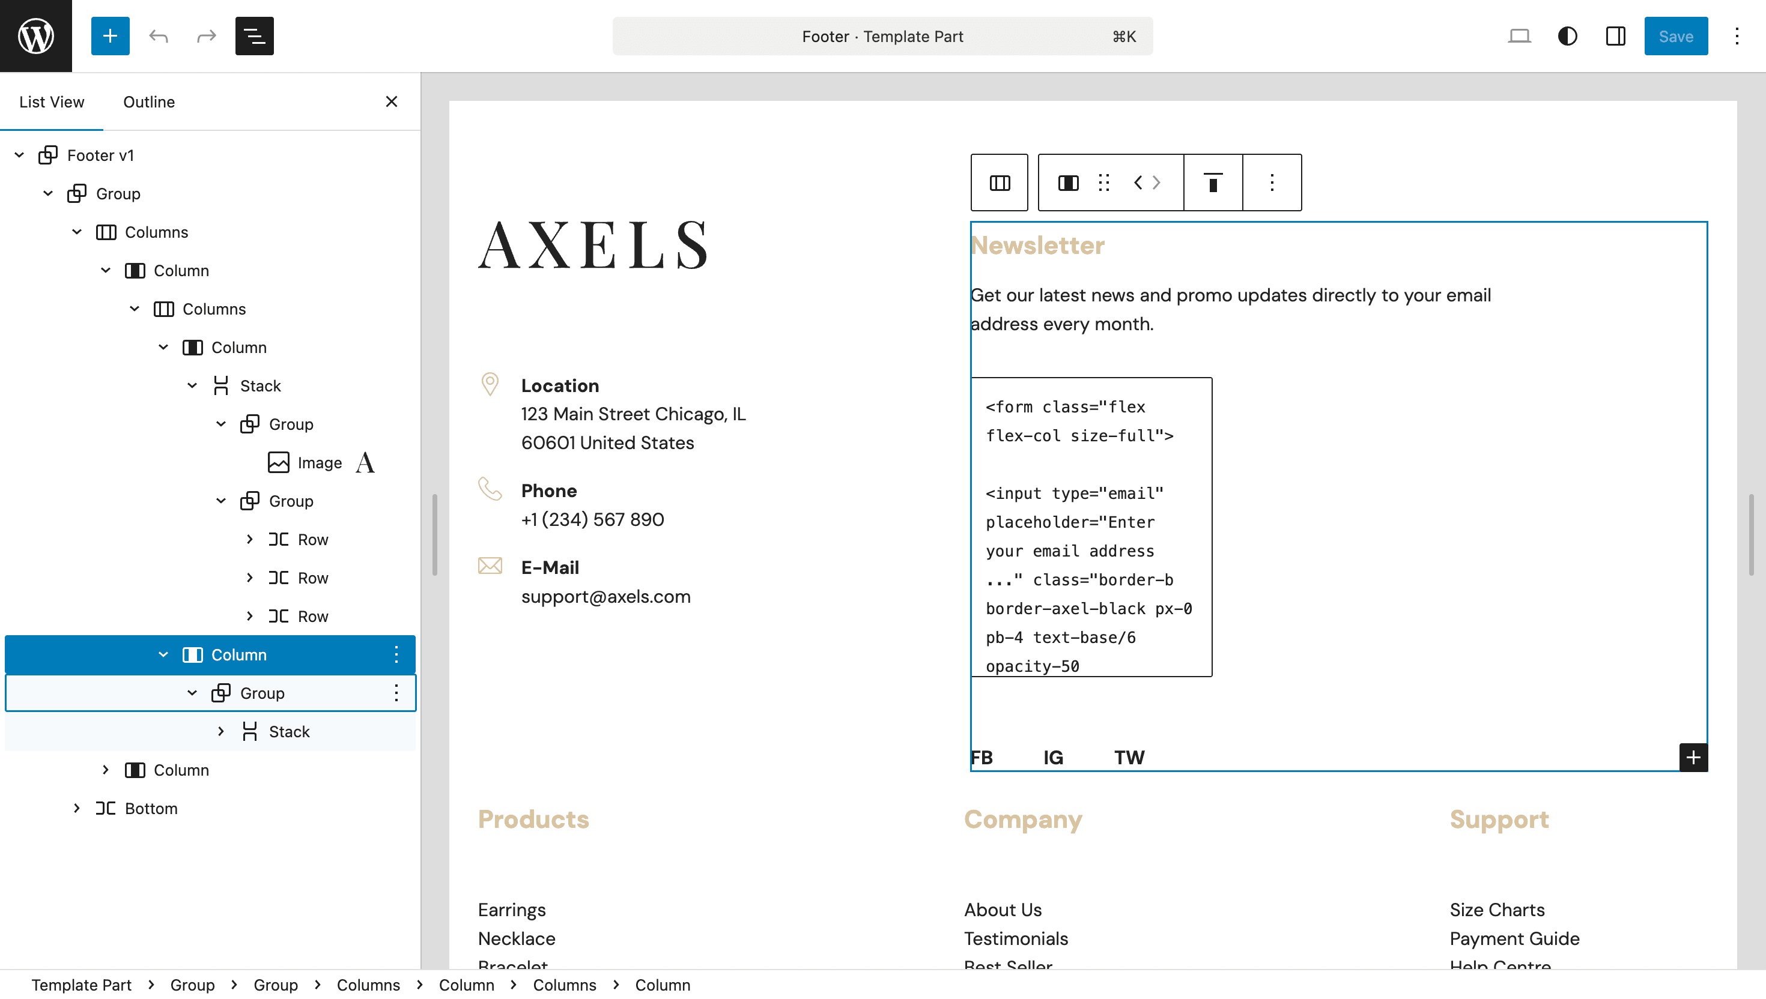Click Columns in the bottom breadcrumb
Viewport: 1766px width, 999px height.
[x=368, y=985]
